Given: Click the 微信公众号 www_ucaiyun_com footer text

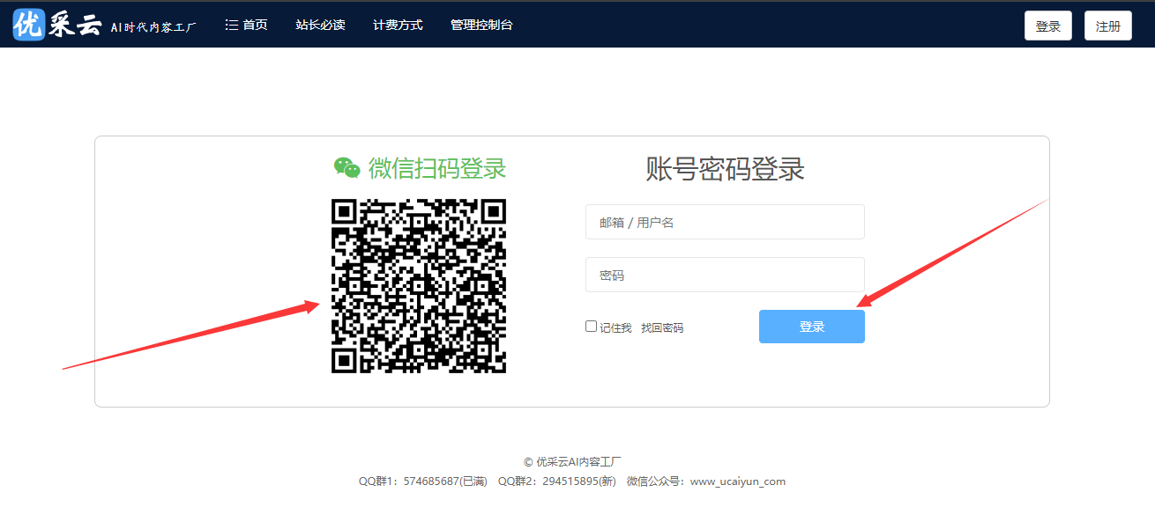Looking at the screenshot, I should coord(705,481).
